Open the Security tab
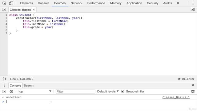Viewport: 197px width, 111px height. [x=153, y=3]
